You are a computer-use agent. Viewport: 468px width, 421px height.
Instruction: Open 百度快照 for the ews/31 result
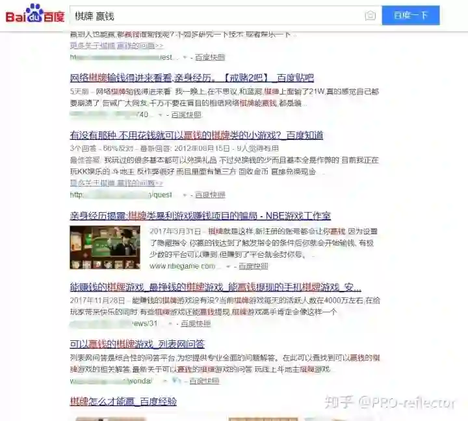tap(196, 323)
